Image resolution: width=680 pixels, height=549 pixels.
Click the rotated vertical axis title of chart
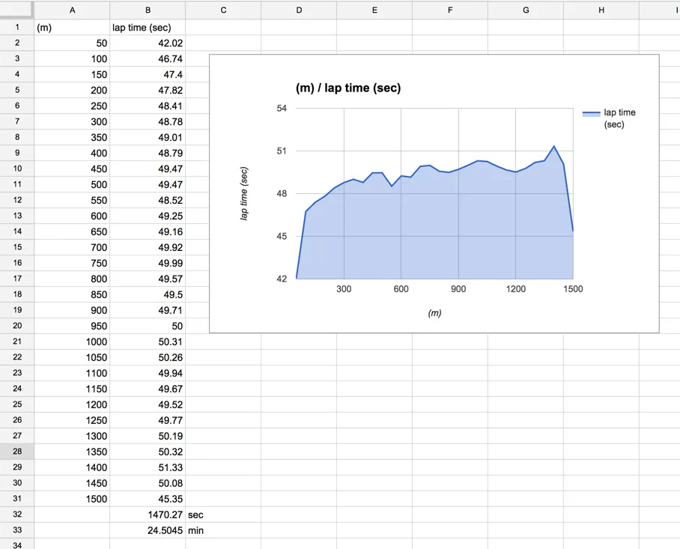244,193
